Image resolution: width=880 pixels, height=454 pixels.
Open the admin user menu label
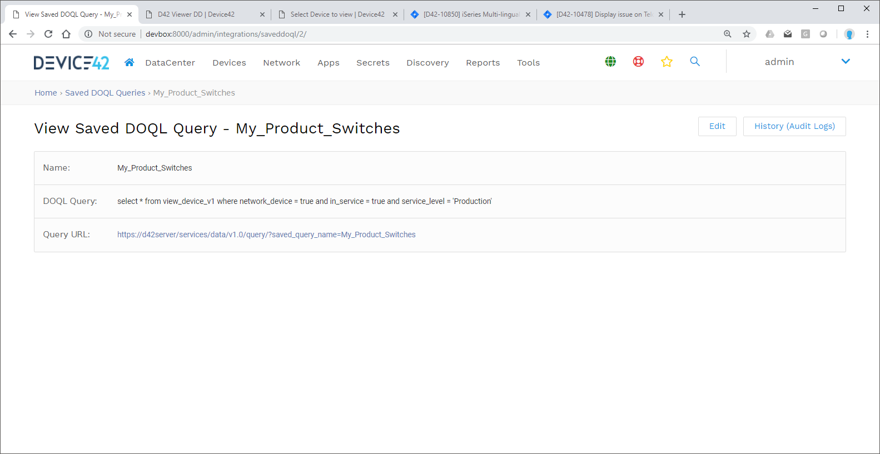pos(779,62)
